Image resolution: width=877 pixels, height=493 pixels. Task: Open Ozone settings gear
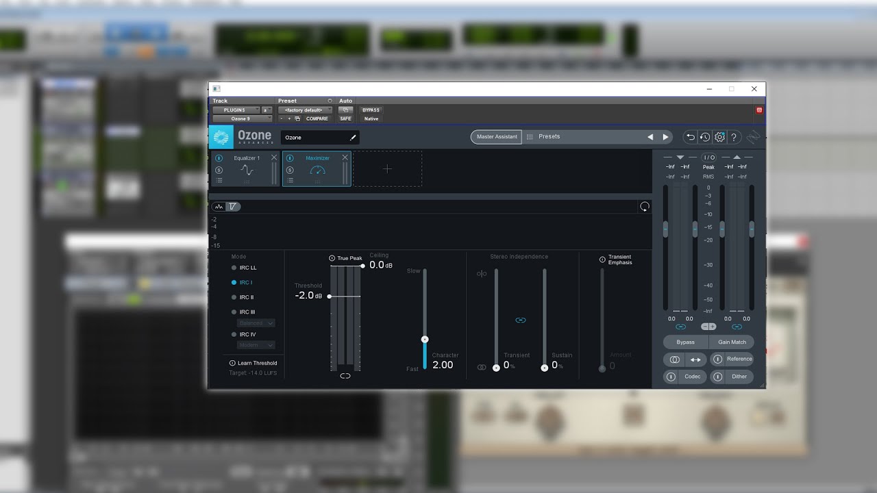coord(719,137)
